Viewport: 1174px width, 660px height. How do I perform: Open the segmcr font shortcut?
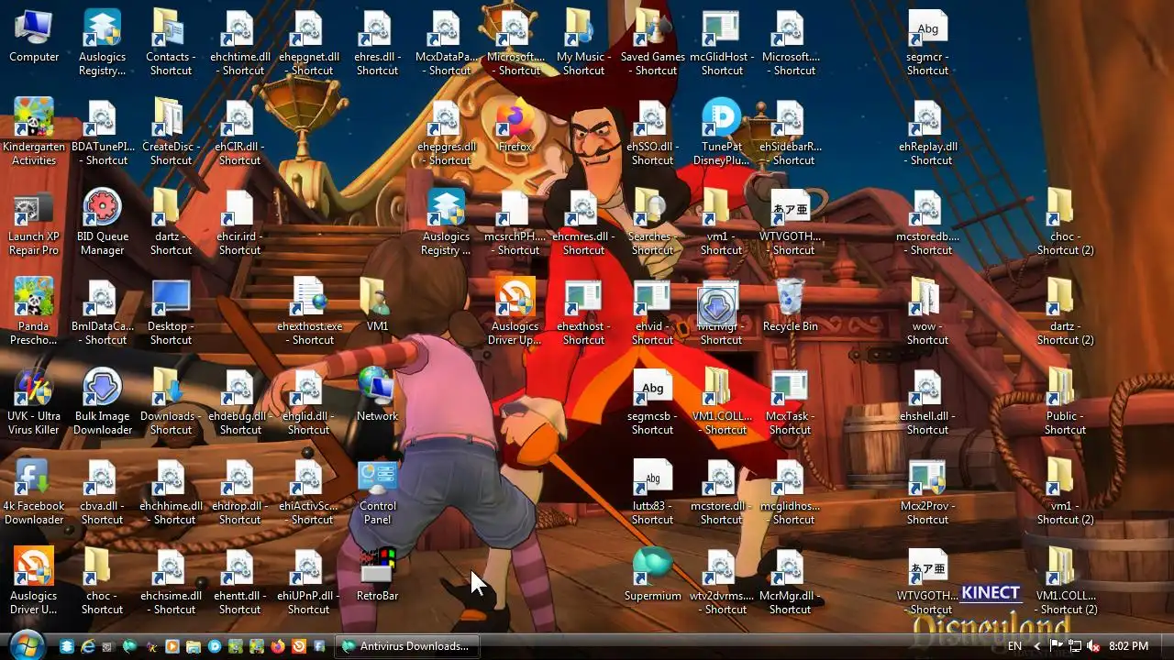pyautogui.click(x=927, y=43)
